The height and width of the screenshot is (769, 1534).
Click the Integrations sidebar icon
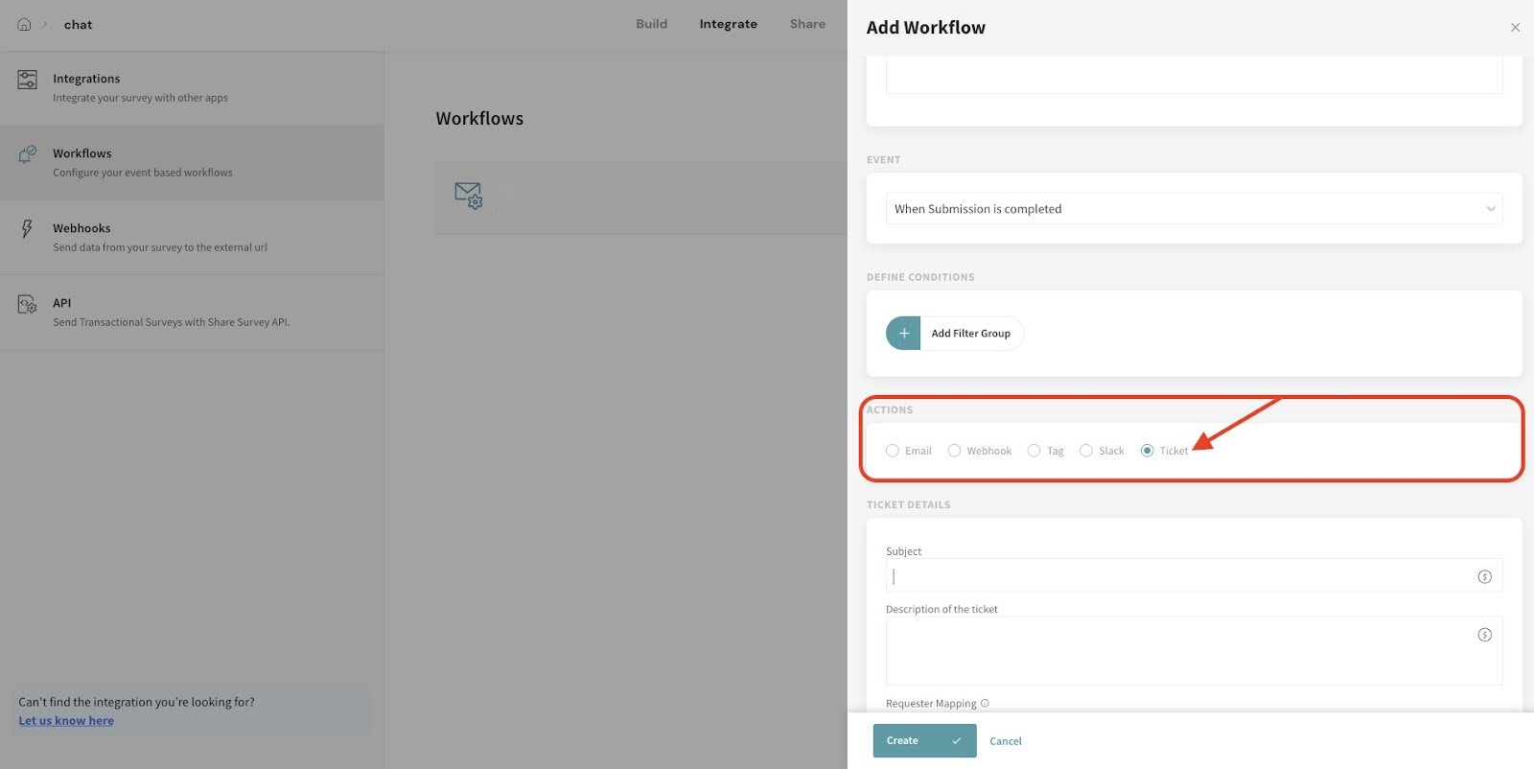tap(28, 80)
